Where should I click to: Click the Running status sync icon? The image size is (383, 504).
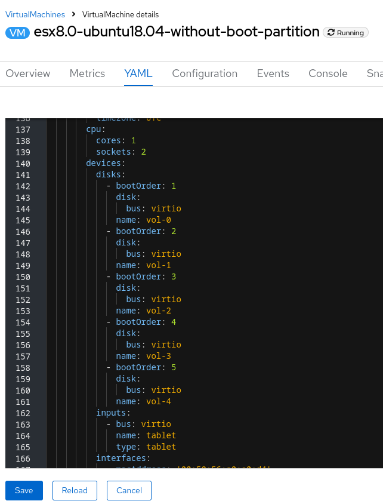[x=331, y=33]
